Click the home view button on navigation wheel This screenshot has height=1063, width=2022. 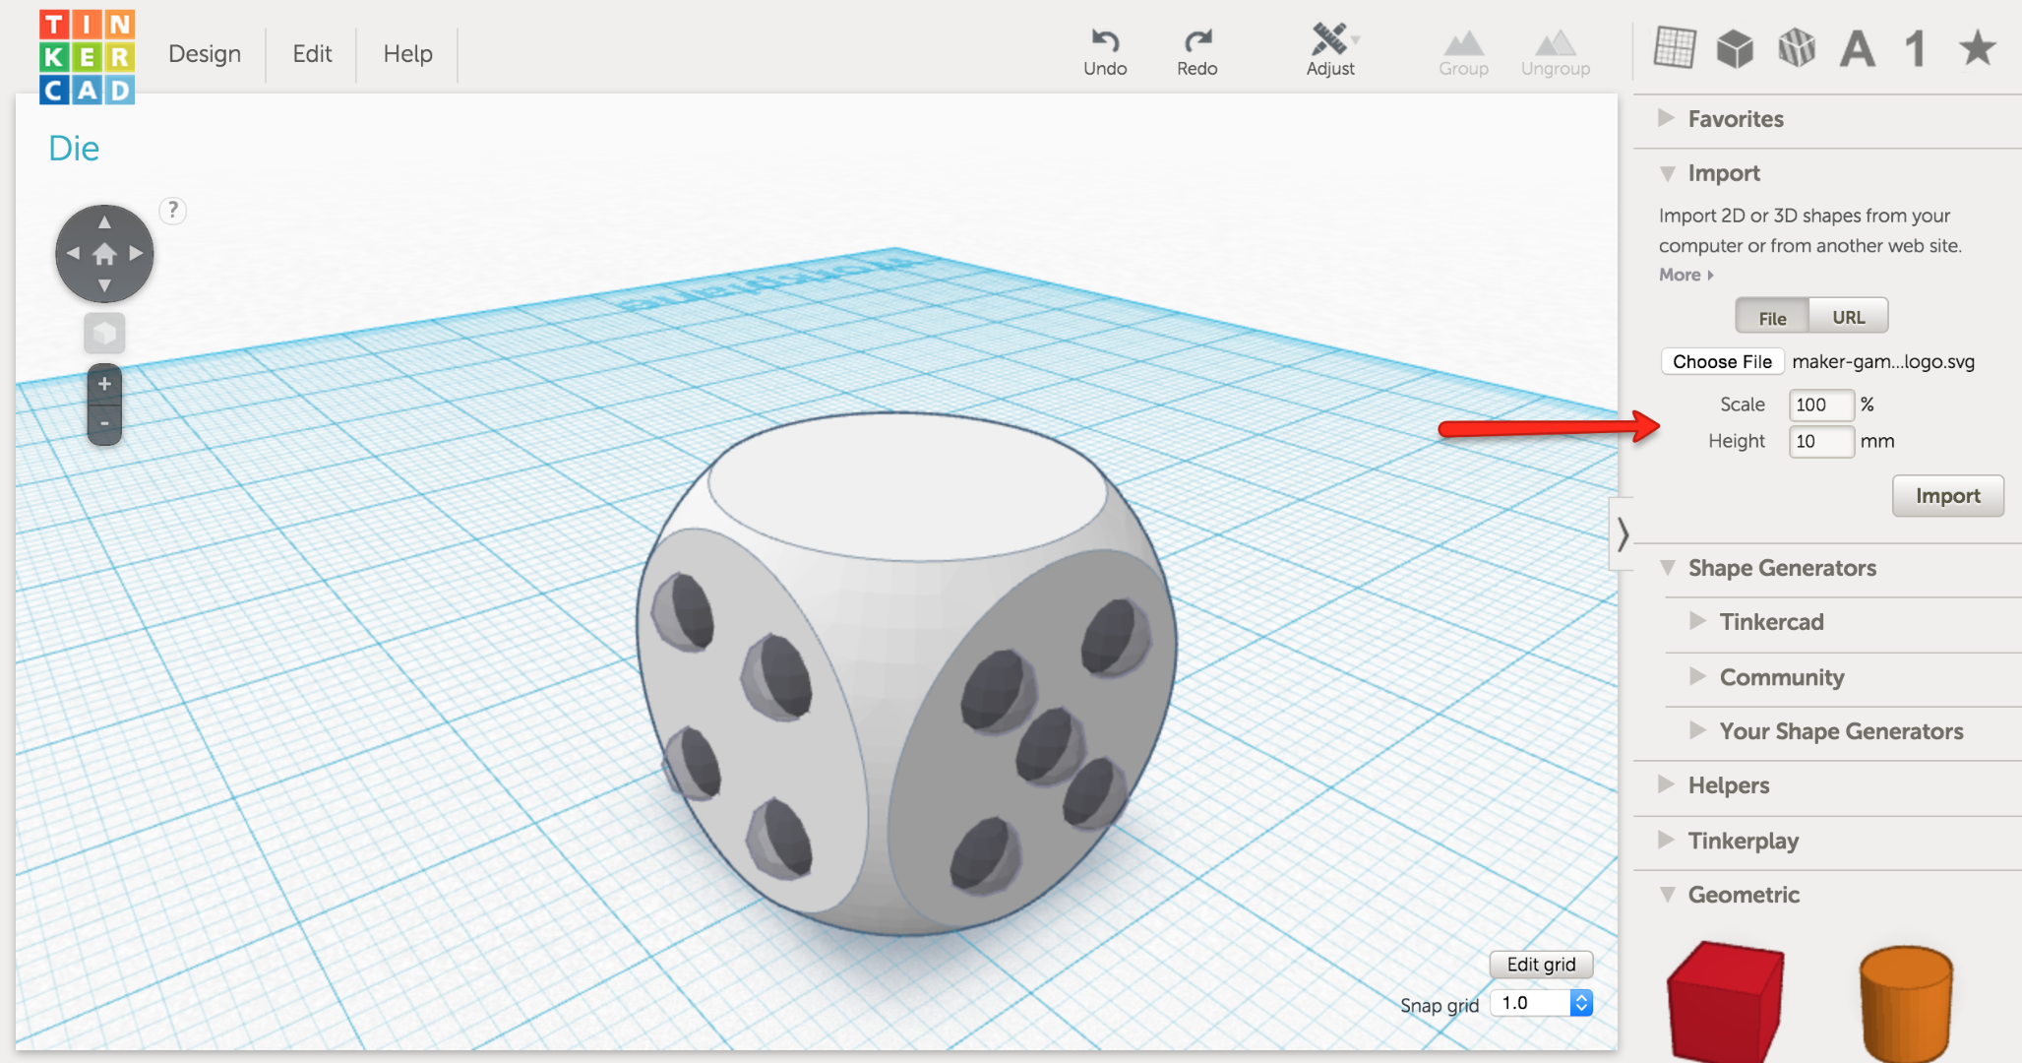[103, 254]
